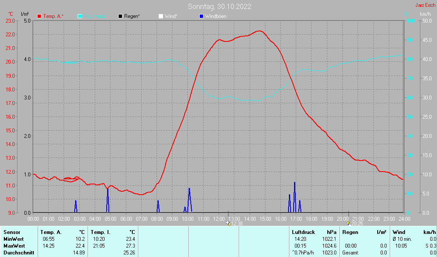
Task: Click the 'Sensor' table header
Action: click(x=12, y=232)
